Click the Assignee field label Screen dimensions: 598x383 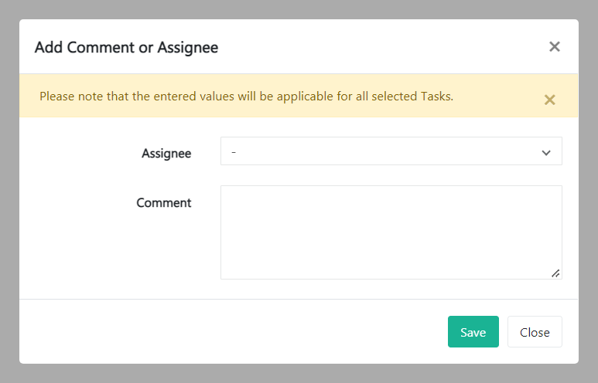[166, 153]
